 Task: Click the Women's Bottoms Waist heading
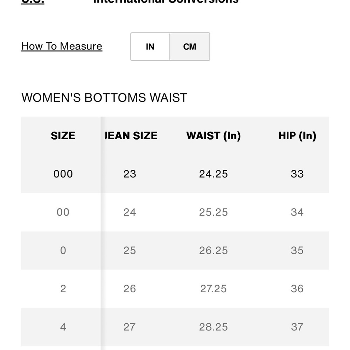click(104, 98)
